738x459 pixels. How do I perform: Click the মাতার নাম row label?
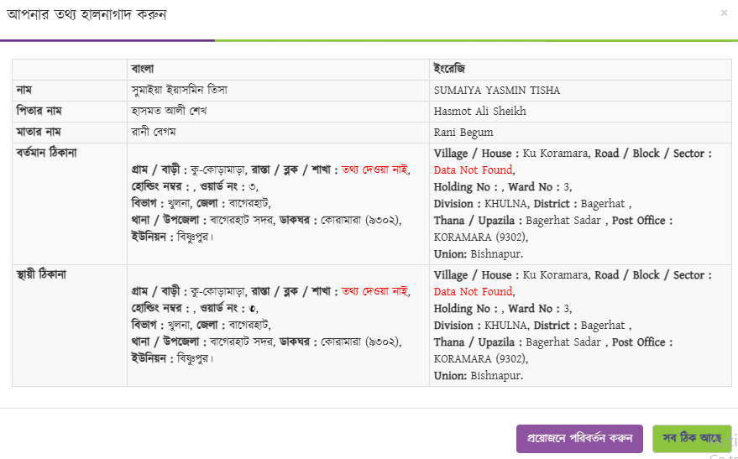pos(39,132)
